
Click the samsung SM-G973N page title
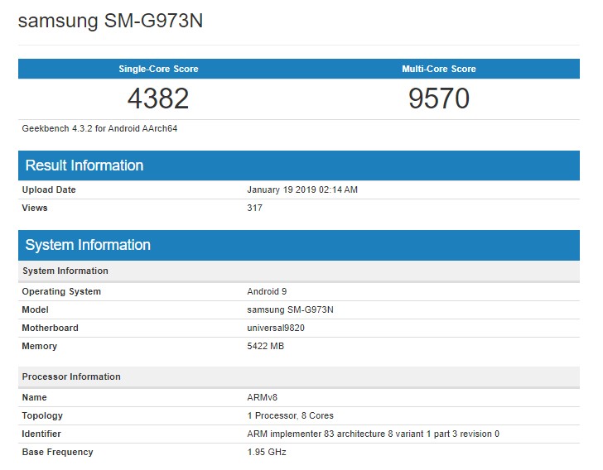click(x=110, y=22)
